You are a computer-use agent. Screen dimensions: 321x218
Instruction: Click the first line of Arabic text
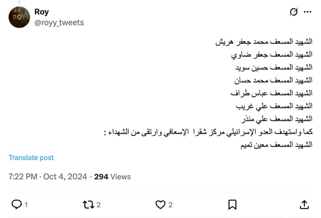click(x=264, y=42)
